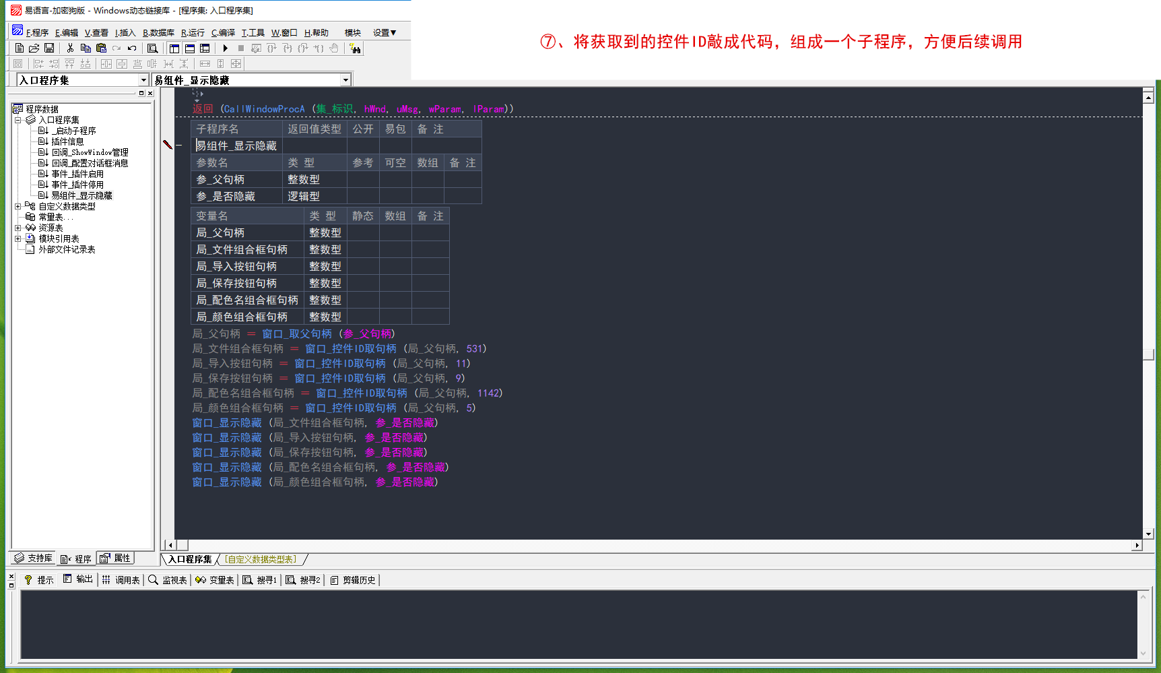The height and width of the screenshot is (673, 1161).
Task: Click the find magnifier toolbar icon
Action: pyautogui.click(x=153, y=49)
